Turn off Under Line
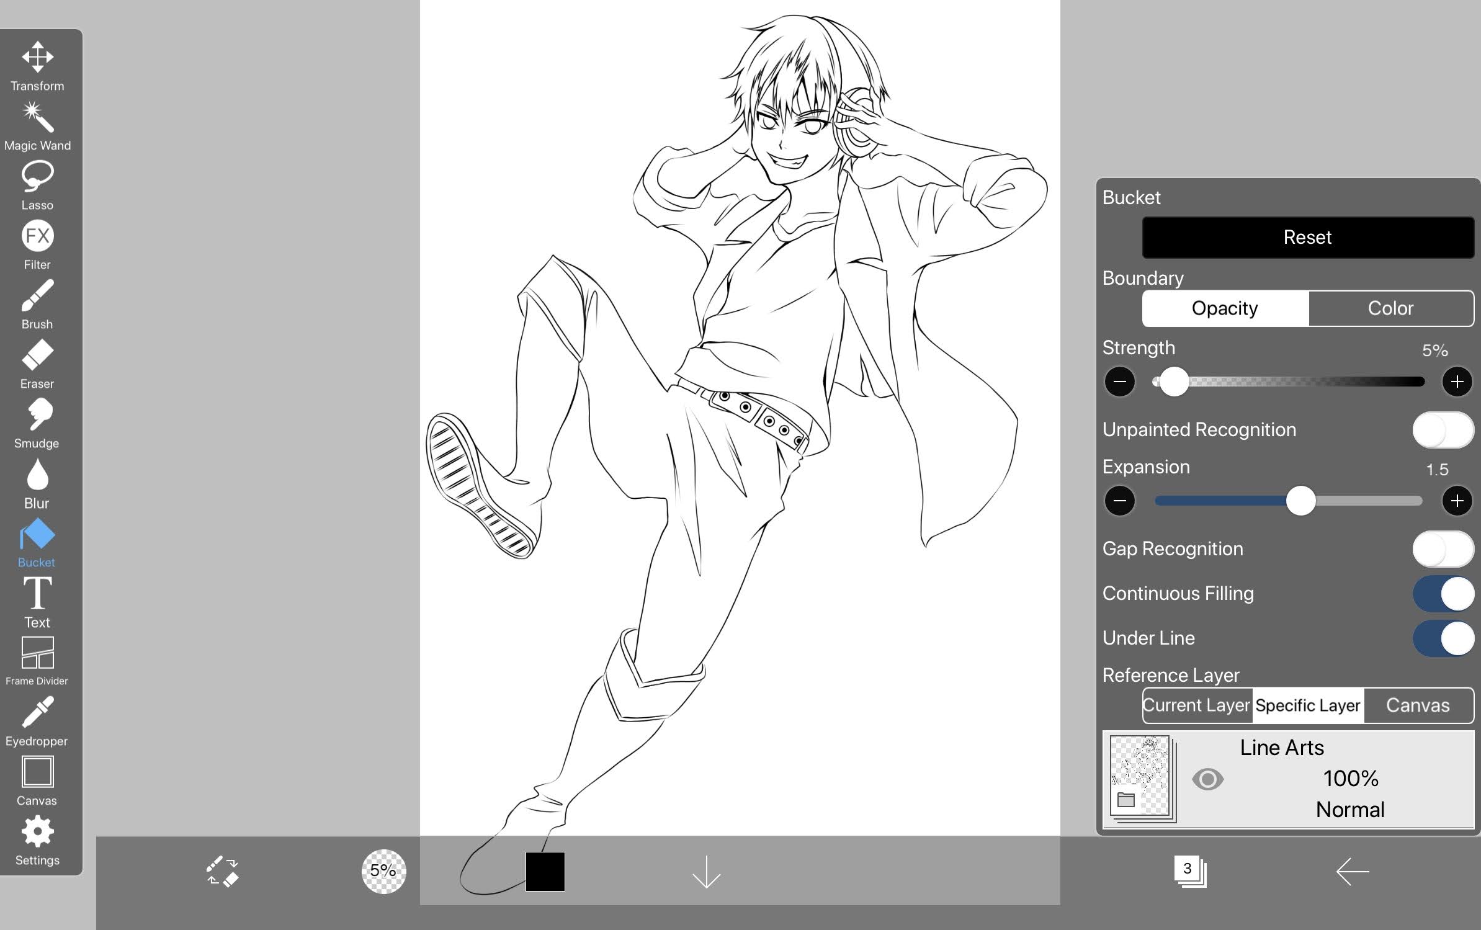Screen dimensions: 1481x930 [1444, 638]
